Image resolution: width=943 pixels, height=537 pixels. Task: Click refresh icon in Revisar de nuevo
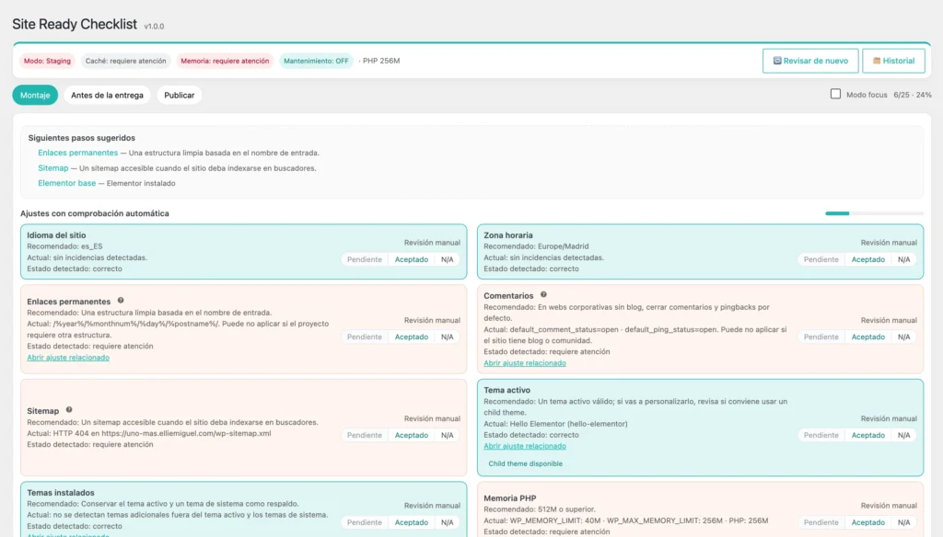[x=777, y=61]
